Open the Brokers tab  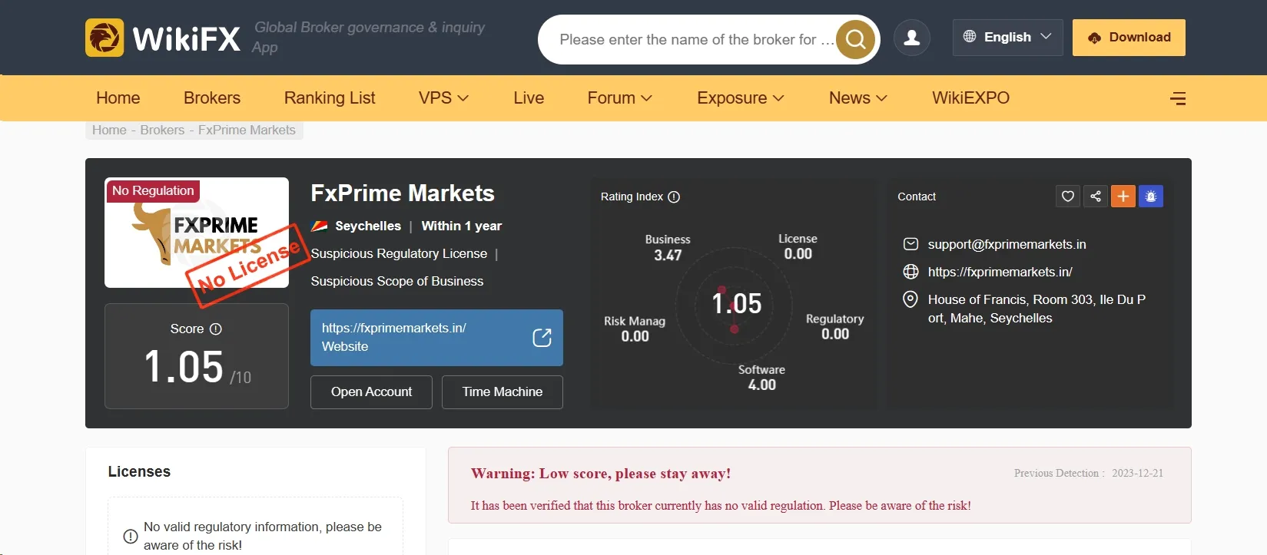(x=212, y=98)
